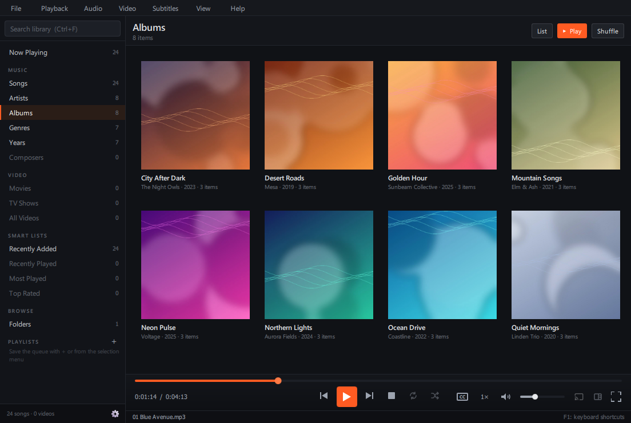Open settings gear in sidebar footer
Image resolution: width=631 pixels, height=423 pixels.
pos(115,414)
